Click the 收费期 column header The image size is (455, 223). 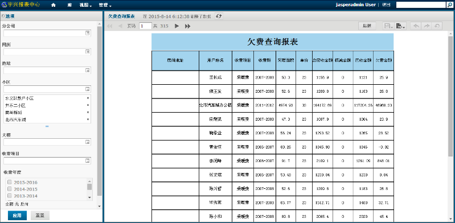click(265, 60)
